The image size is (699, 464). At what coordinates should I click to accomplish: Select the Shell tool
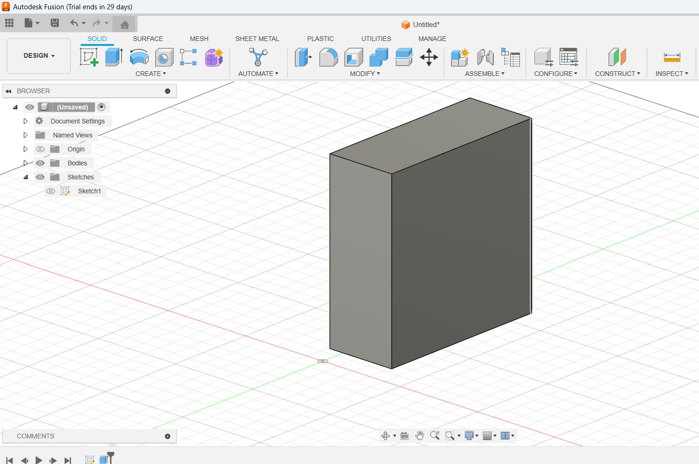point(353,57)
